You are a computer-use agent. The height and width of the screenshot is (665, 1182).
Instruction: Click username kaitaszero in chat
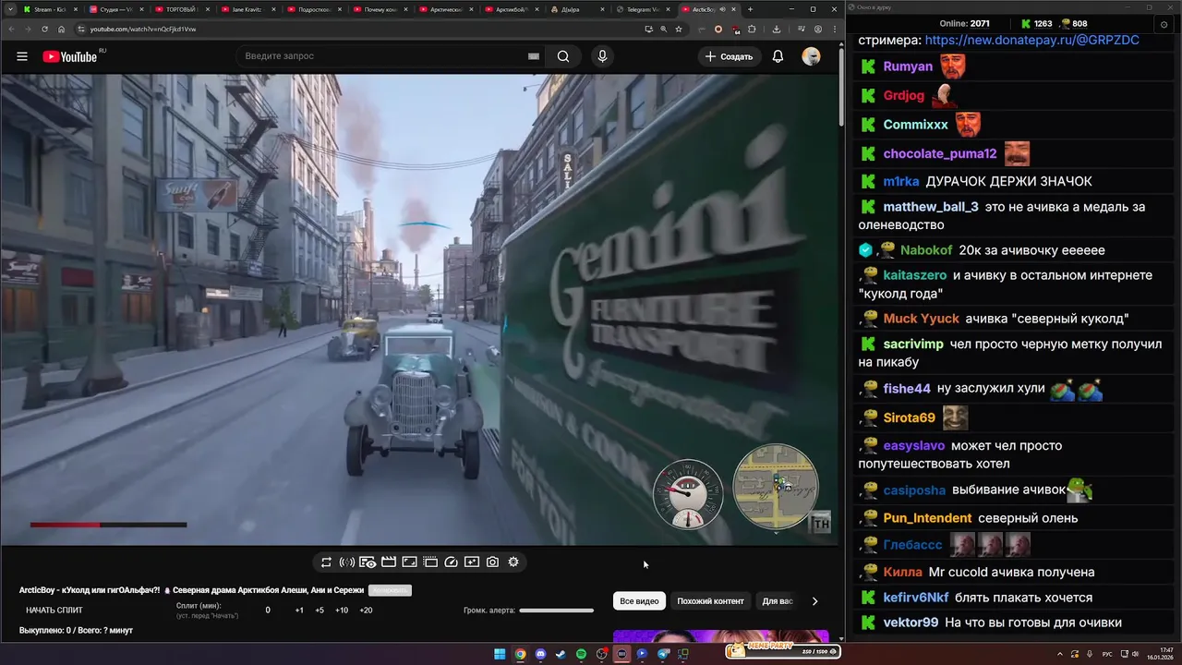click(915, 275)
